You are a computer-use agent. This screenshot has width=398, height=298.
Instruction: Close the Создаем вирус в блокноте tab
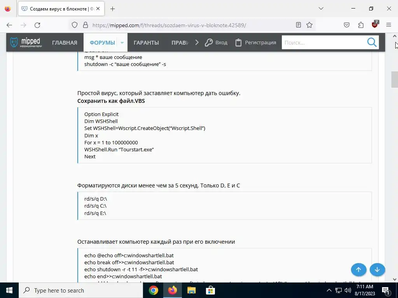click(x=98, y=9)
